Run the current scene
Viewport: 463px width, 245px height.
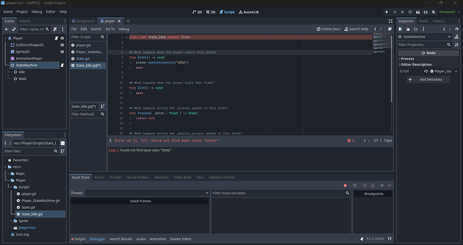(418, 12)
